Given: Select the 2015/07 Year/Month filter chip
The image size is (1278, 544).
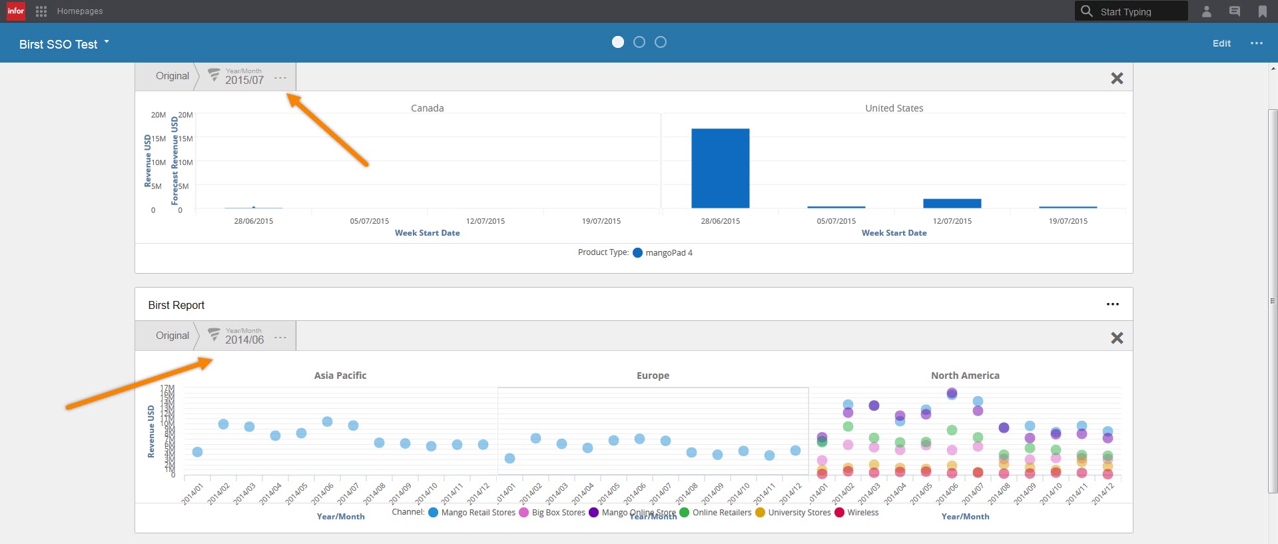Looking at the screenshot, I should coord(244,77).
